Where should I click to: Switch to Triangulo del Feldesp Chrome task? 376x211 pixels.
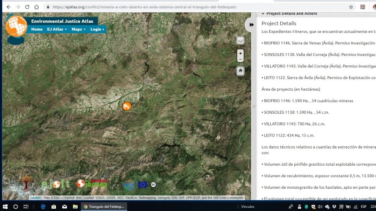pos(104,206)
